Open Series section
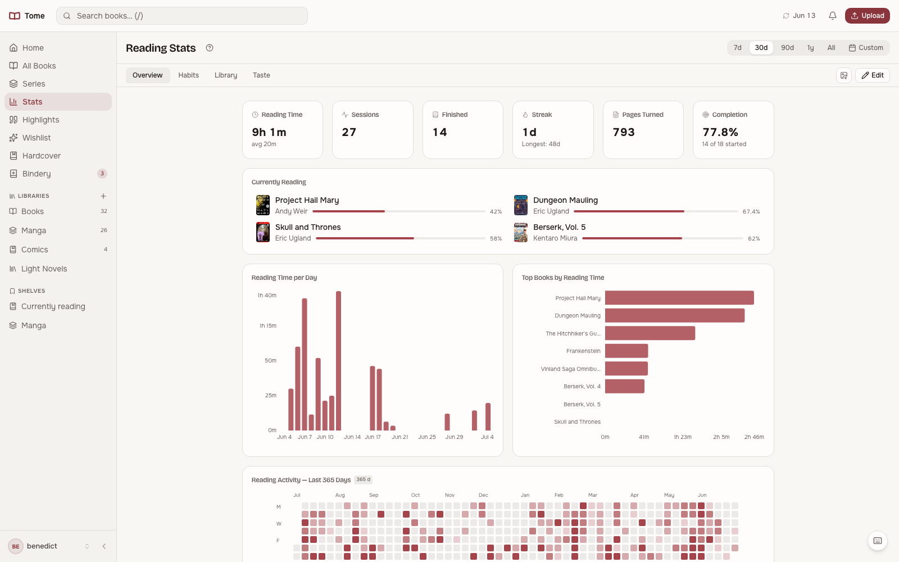Viewport: 899px width, 562px height. coord(58,84)
